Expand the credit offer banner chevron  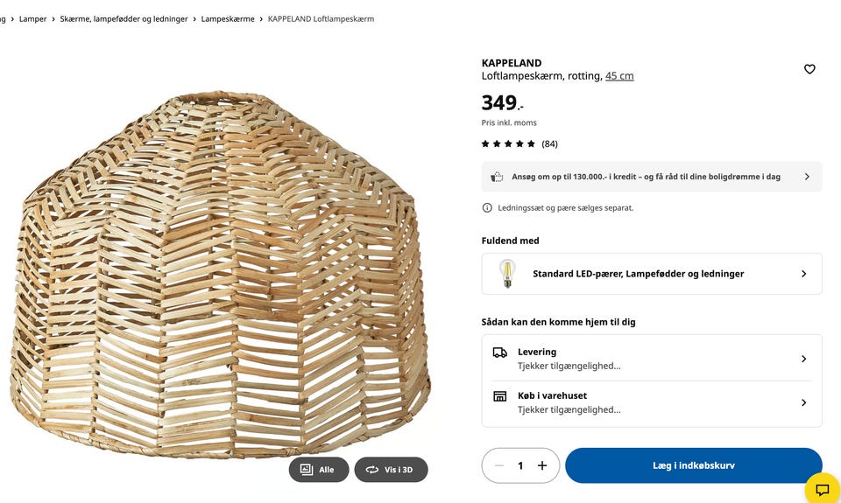coord(807,177)
